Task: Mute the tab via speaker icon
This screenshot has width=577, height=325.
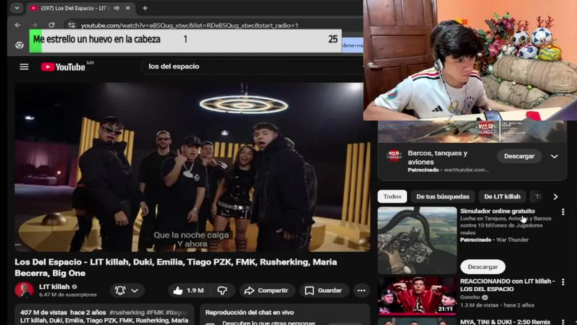Action: [x=116, y=8]
